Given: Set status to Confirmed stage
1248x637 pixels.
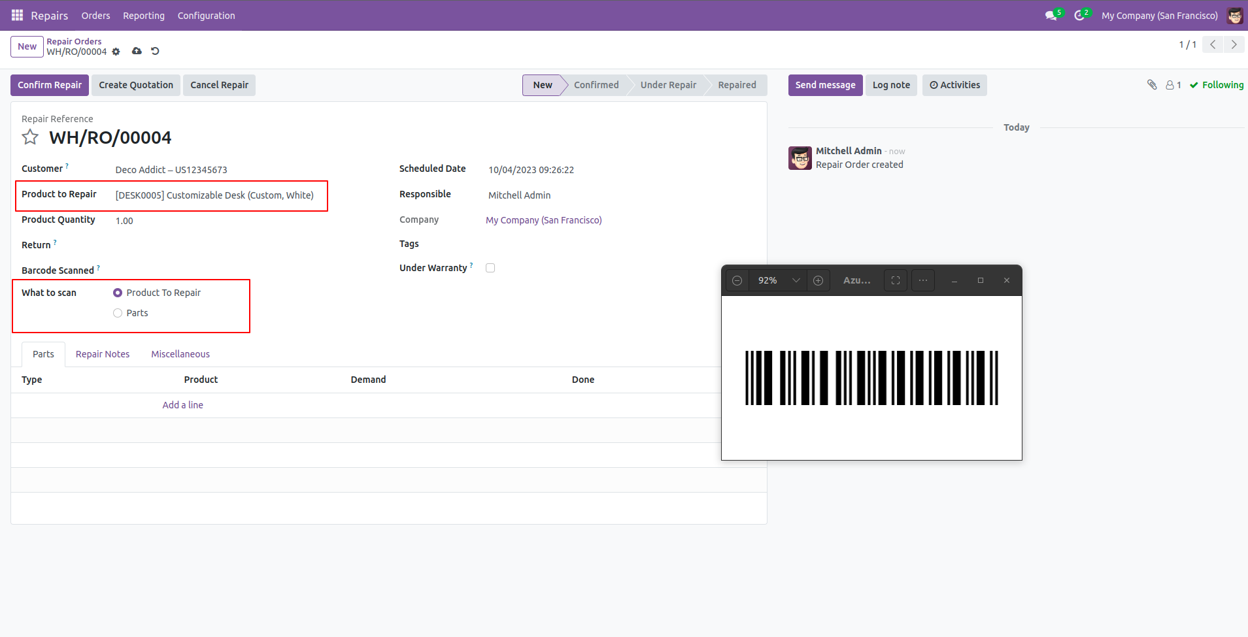Looking at the screenshot, I should pos(596,85).
